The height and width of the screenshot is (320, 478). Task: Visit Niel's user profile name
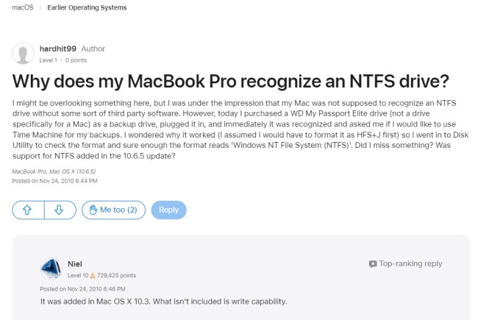coord(75,263)
